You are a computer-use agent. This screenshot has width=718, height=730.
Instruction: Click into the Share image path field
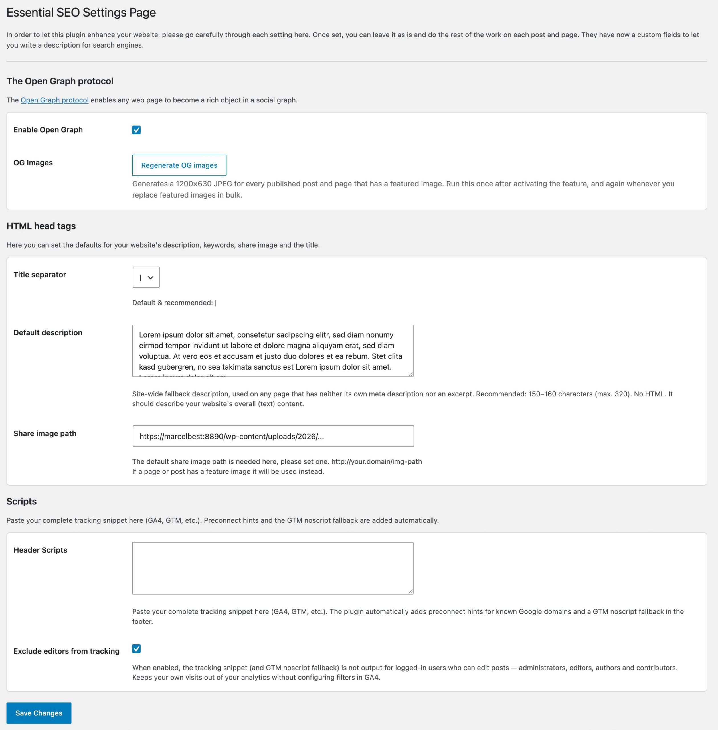click(273, 436)
